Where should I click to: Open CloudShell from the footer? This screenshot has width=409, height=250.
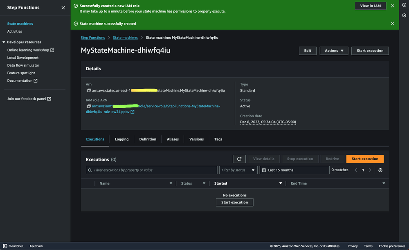click(13, 246)
